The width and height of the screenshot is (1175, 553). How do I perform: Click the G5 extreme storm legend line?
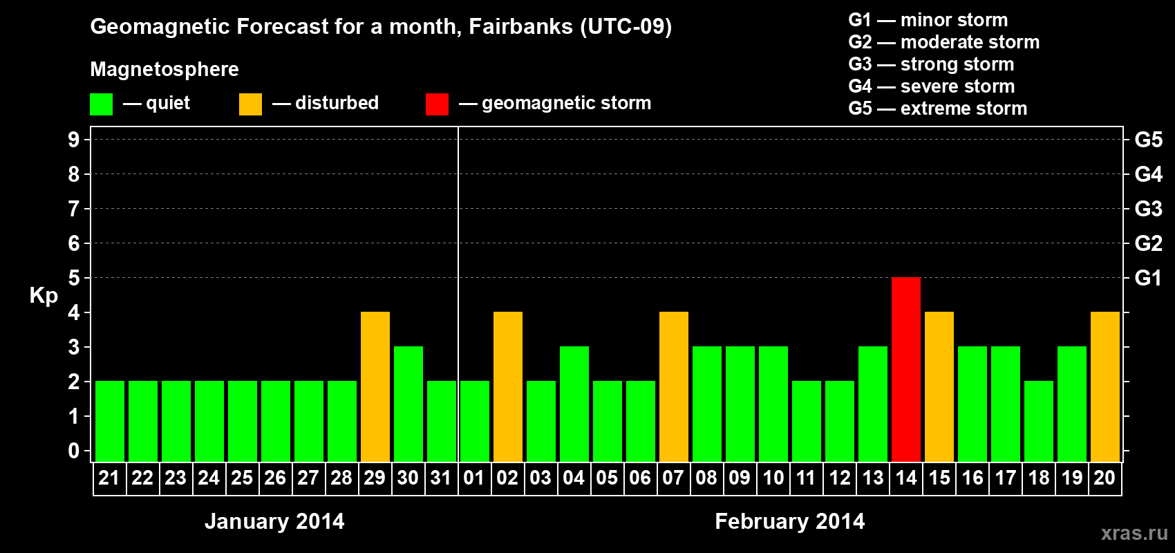coord(938,109)
